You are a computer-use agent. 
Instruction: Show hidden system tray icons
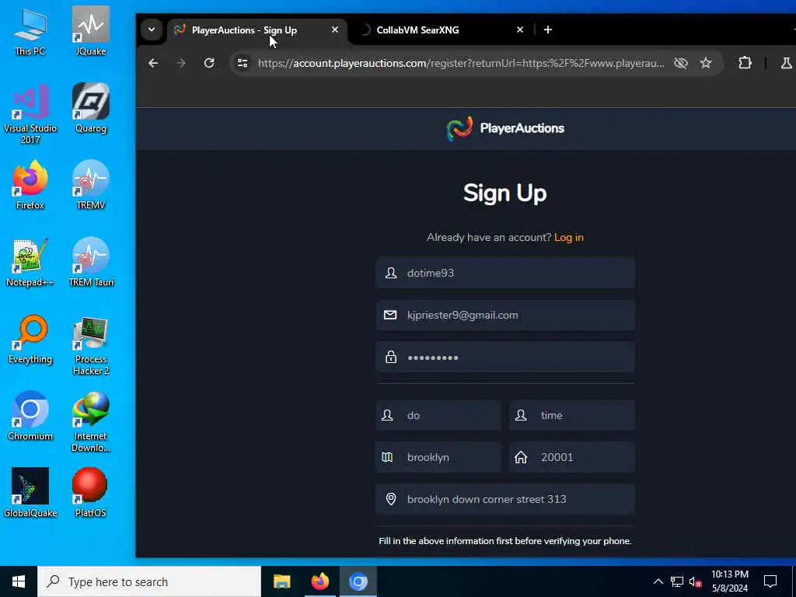[x=658, y=581]
